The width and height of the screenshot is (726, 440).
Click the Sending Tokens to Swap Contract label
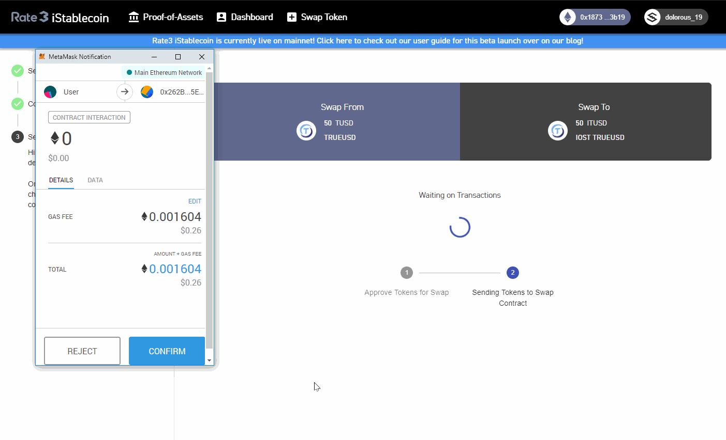point(513,297)
